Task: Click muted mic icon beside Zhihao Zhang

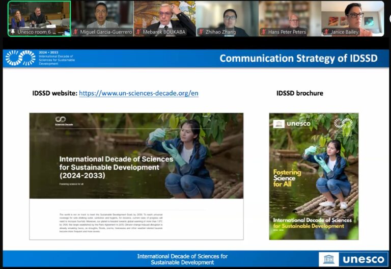Action: (x=201, y=32)
